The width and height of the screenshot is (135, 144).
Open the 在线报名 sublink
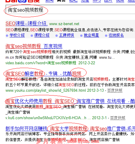[x=116, y=35]
